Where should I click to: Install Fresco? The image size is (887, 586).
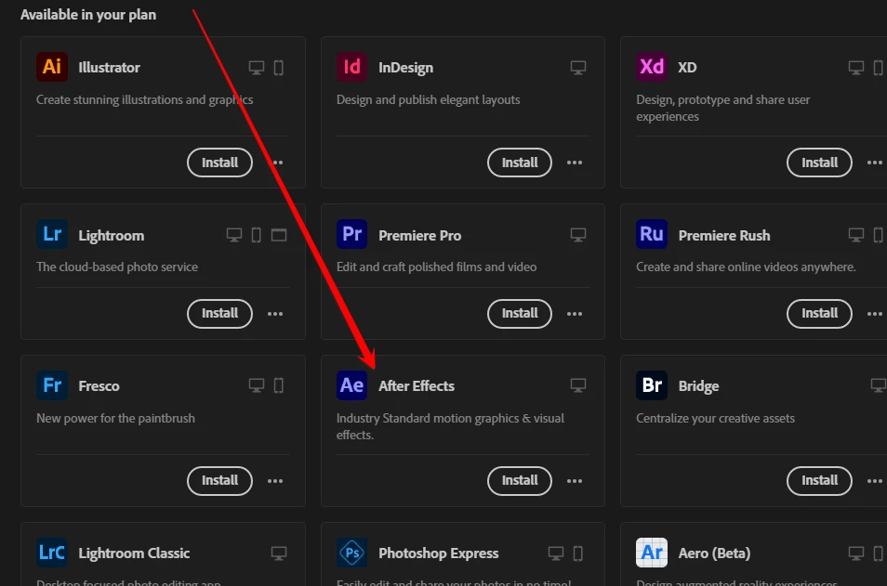219,481
